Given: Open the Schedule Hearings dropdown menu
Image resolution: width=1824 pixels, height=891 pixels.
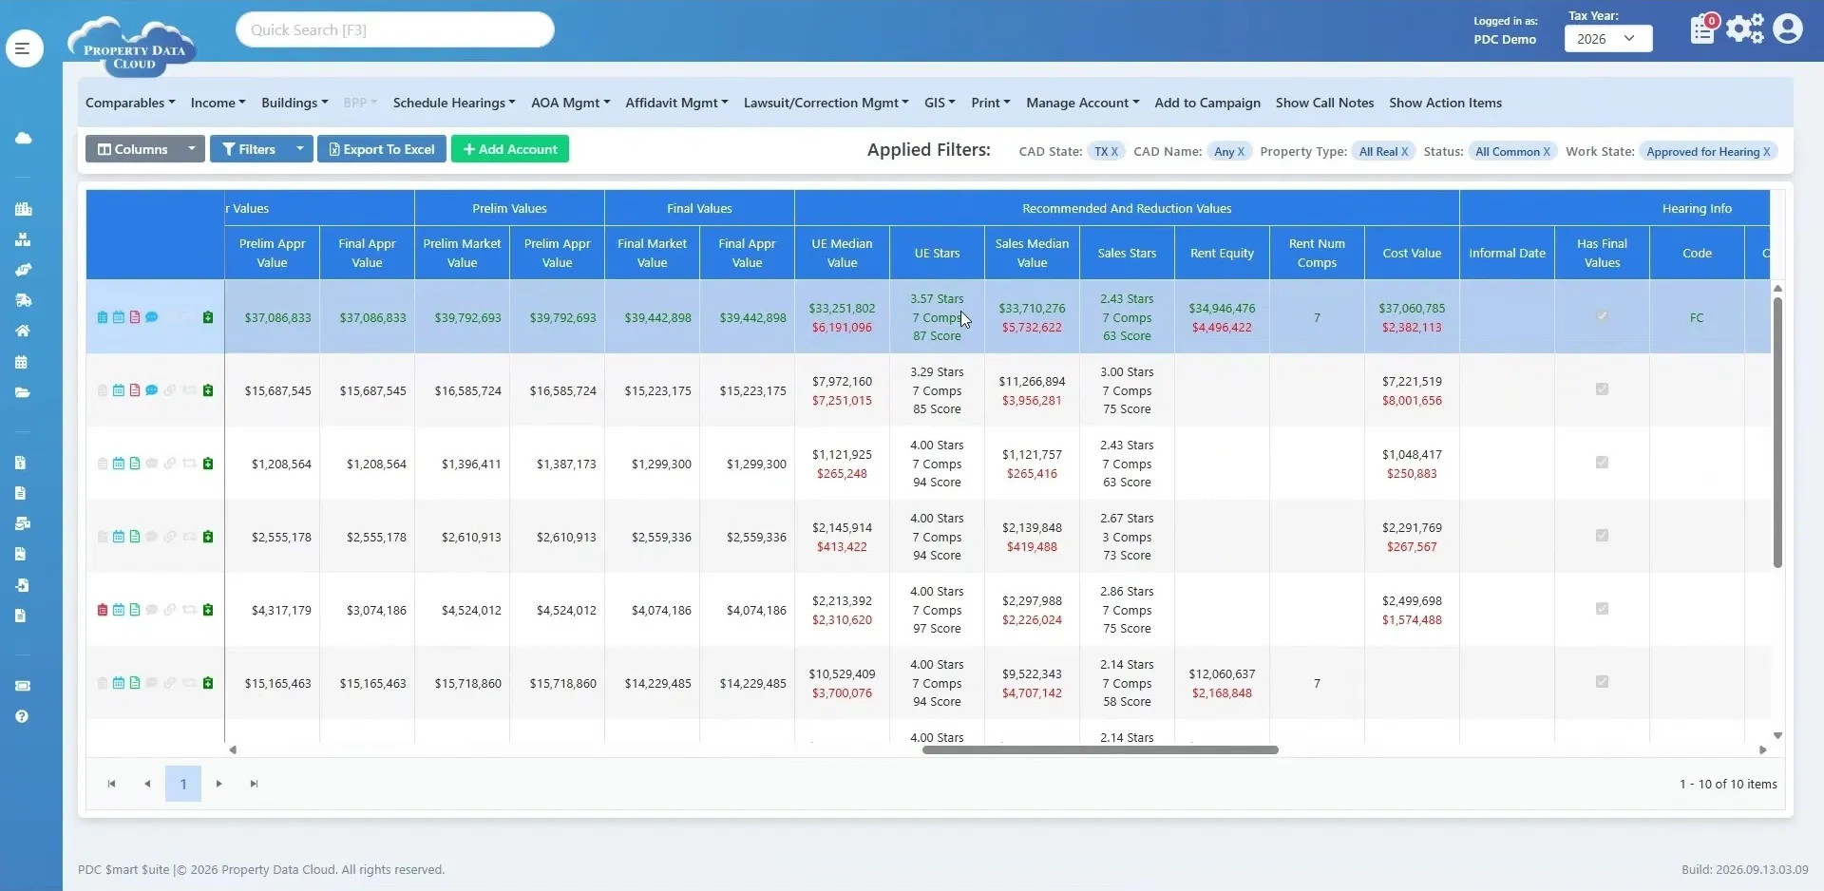Looking at the screenshot, I should click(454, 103).
